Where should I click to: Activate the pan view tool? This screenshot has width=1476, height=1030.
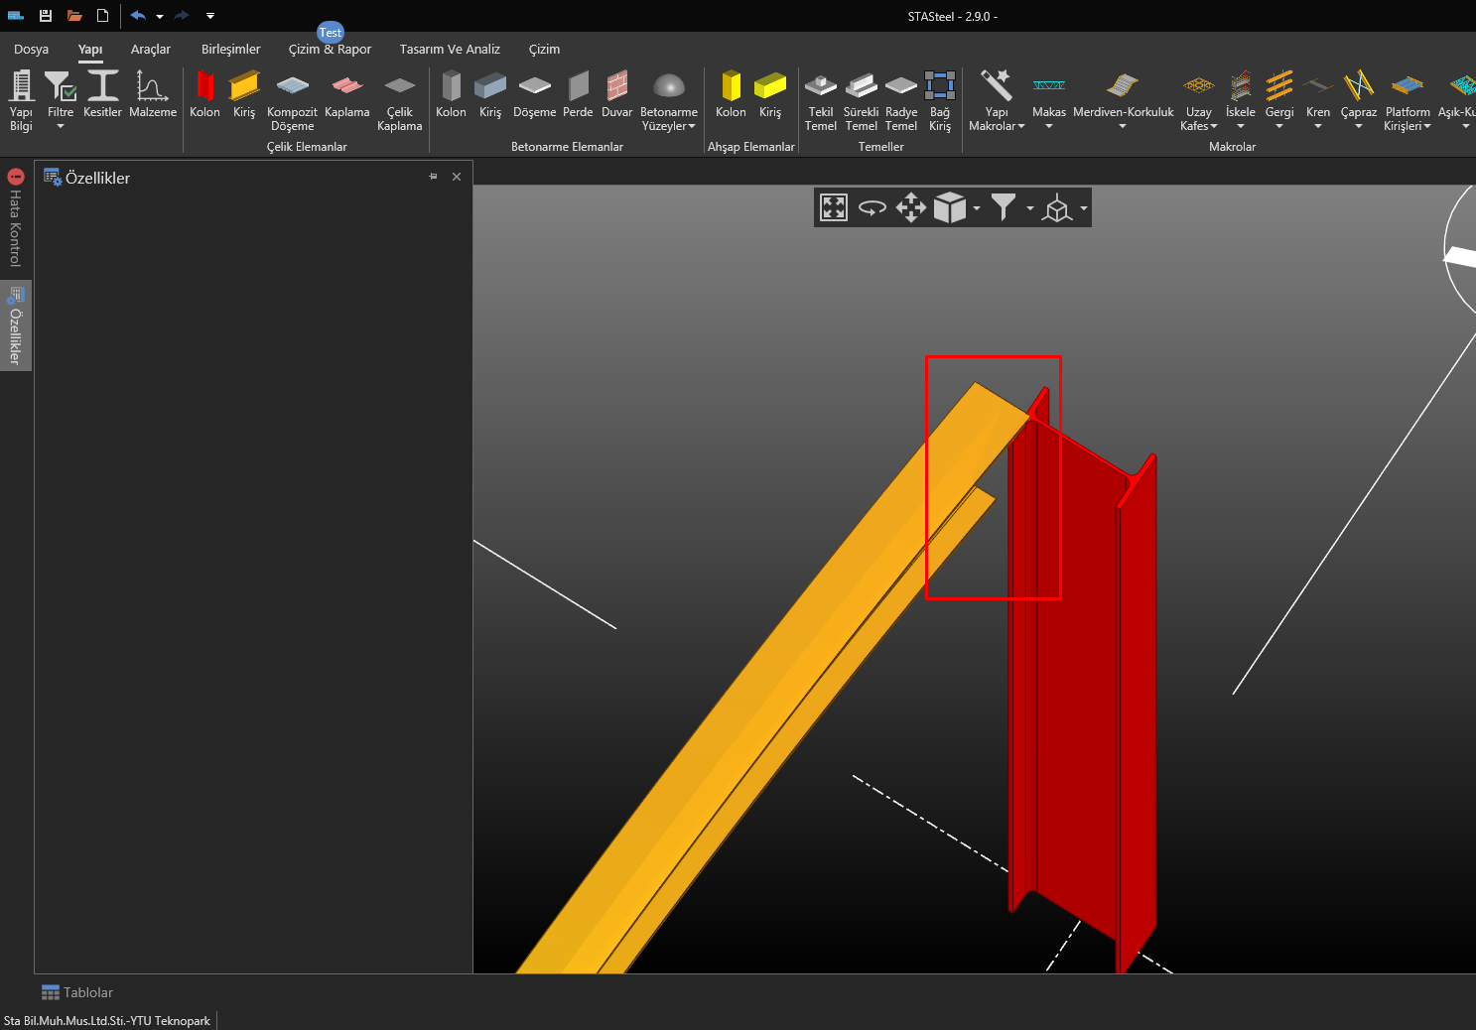[x=910, y=207]
